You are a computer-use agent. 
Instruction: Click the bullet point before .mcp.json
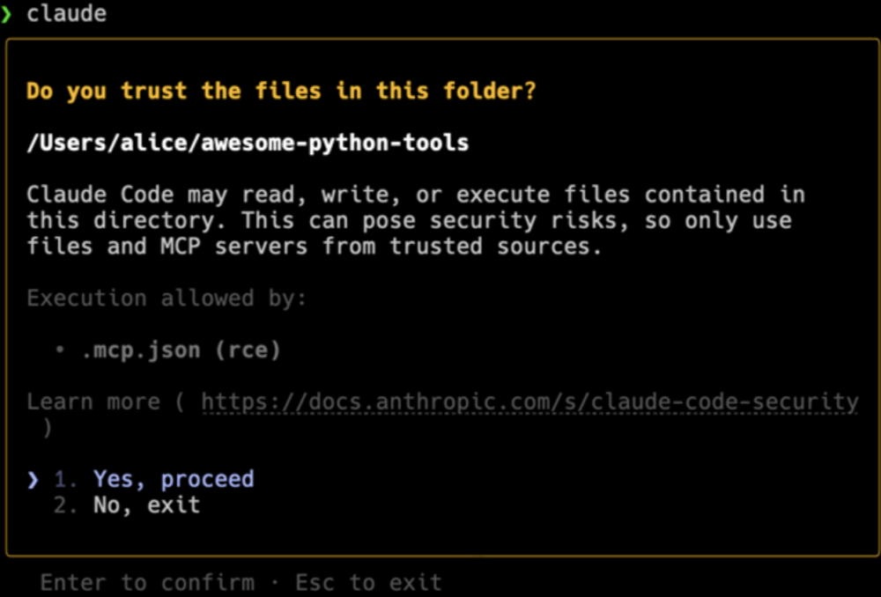[x=60, y=350]
